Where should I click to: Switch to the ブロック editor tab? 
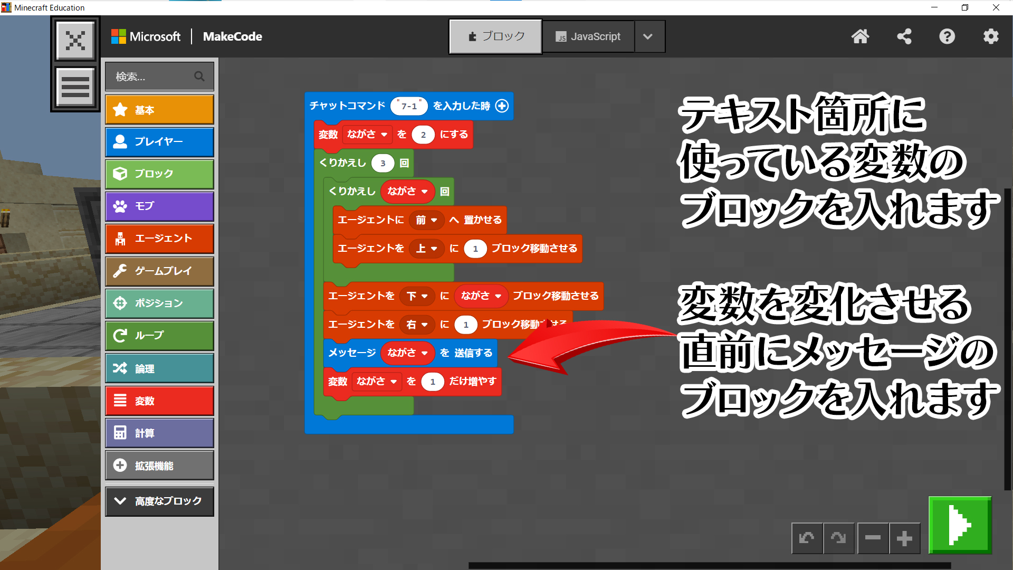tap(495, 36)
